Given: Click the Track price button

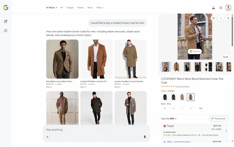Looking at the screenshot, I should (218, 119).
